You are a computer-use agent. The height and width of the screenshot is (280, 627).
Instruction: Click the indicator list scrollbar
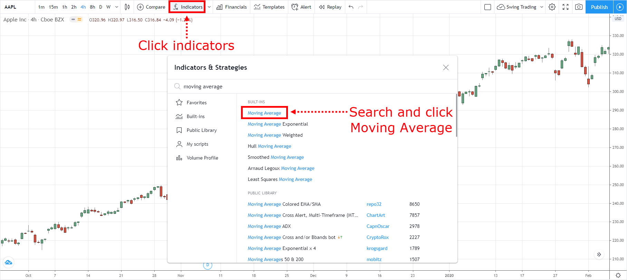click(456, 116)
